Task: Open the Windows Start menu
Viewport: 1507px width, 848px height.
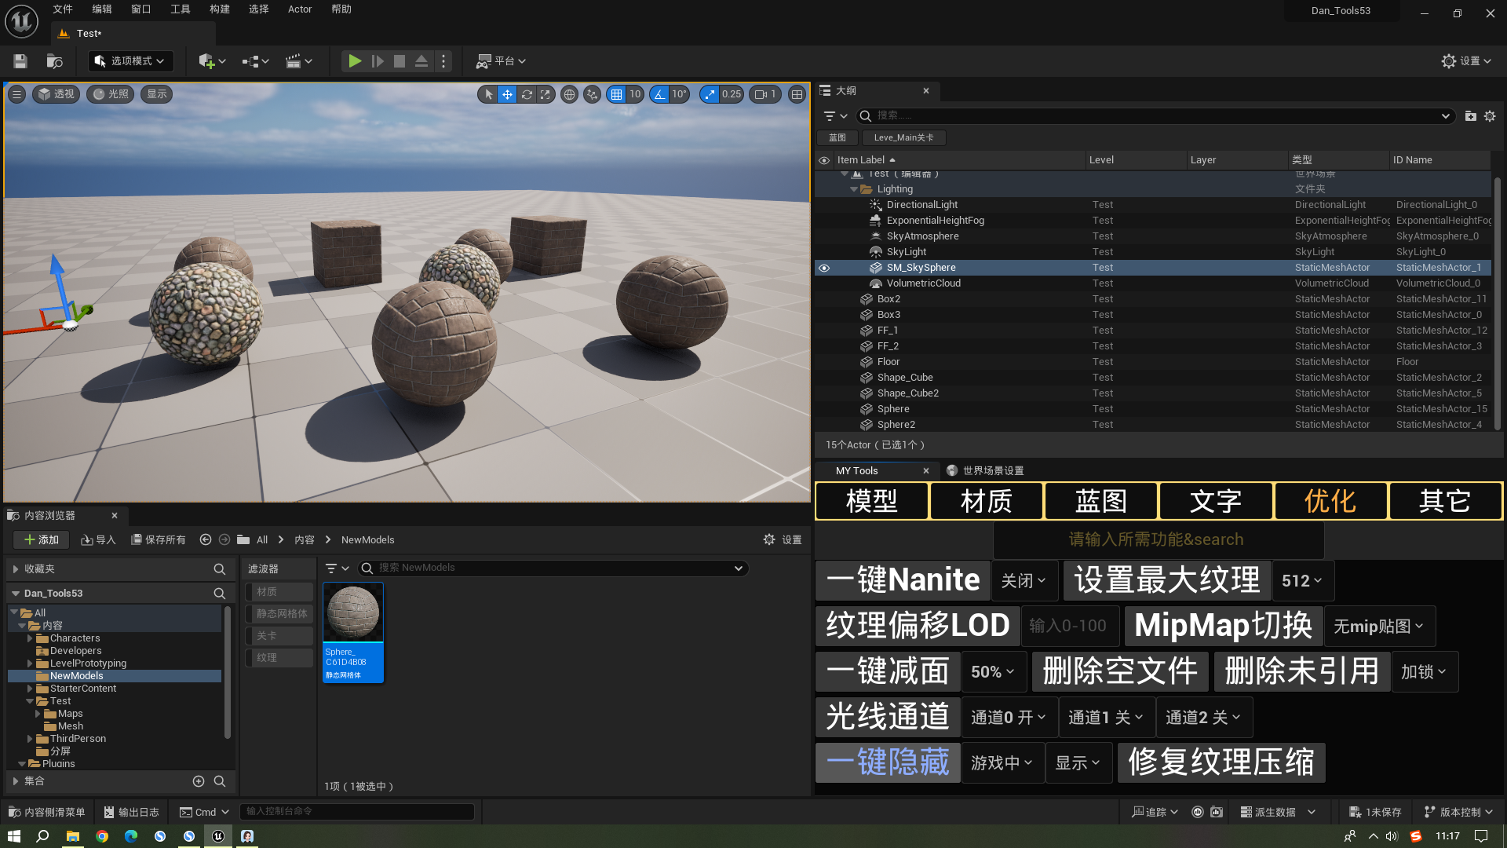Action: pyautogui.click(x=13, y=836)
